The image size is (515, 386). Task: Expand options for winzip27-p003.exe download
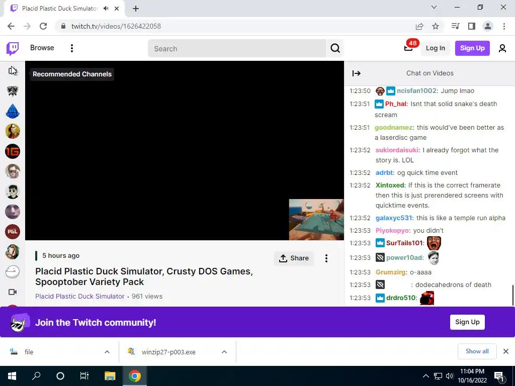(x=224, y=352)
